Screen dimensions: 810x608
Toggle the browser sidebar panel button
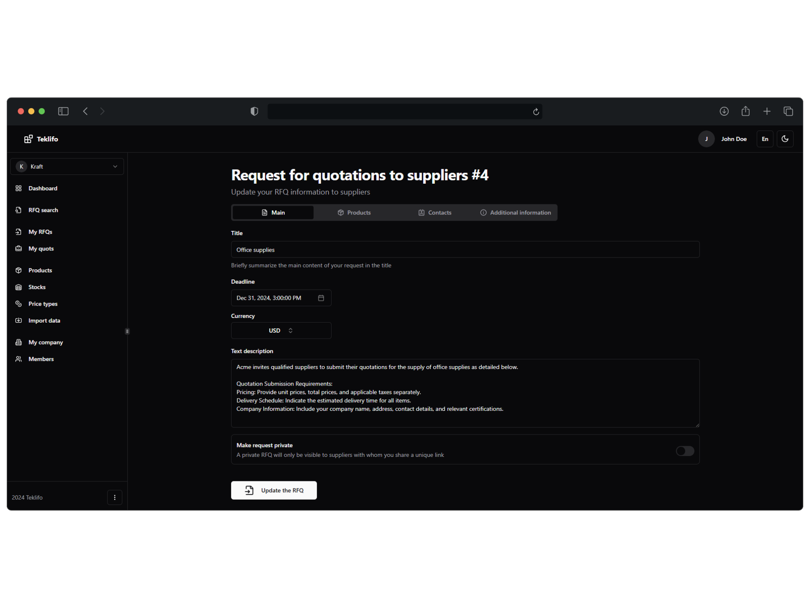pyautogui.click(x=63, y=111)
